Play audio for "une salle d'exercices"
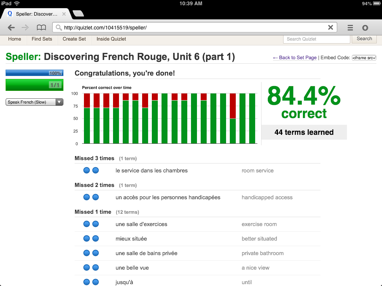The width and height of the screenshot is (382, 286). pos(87,224)
